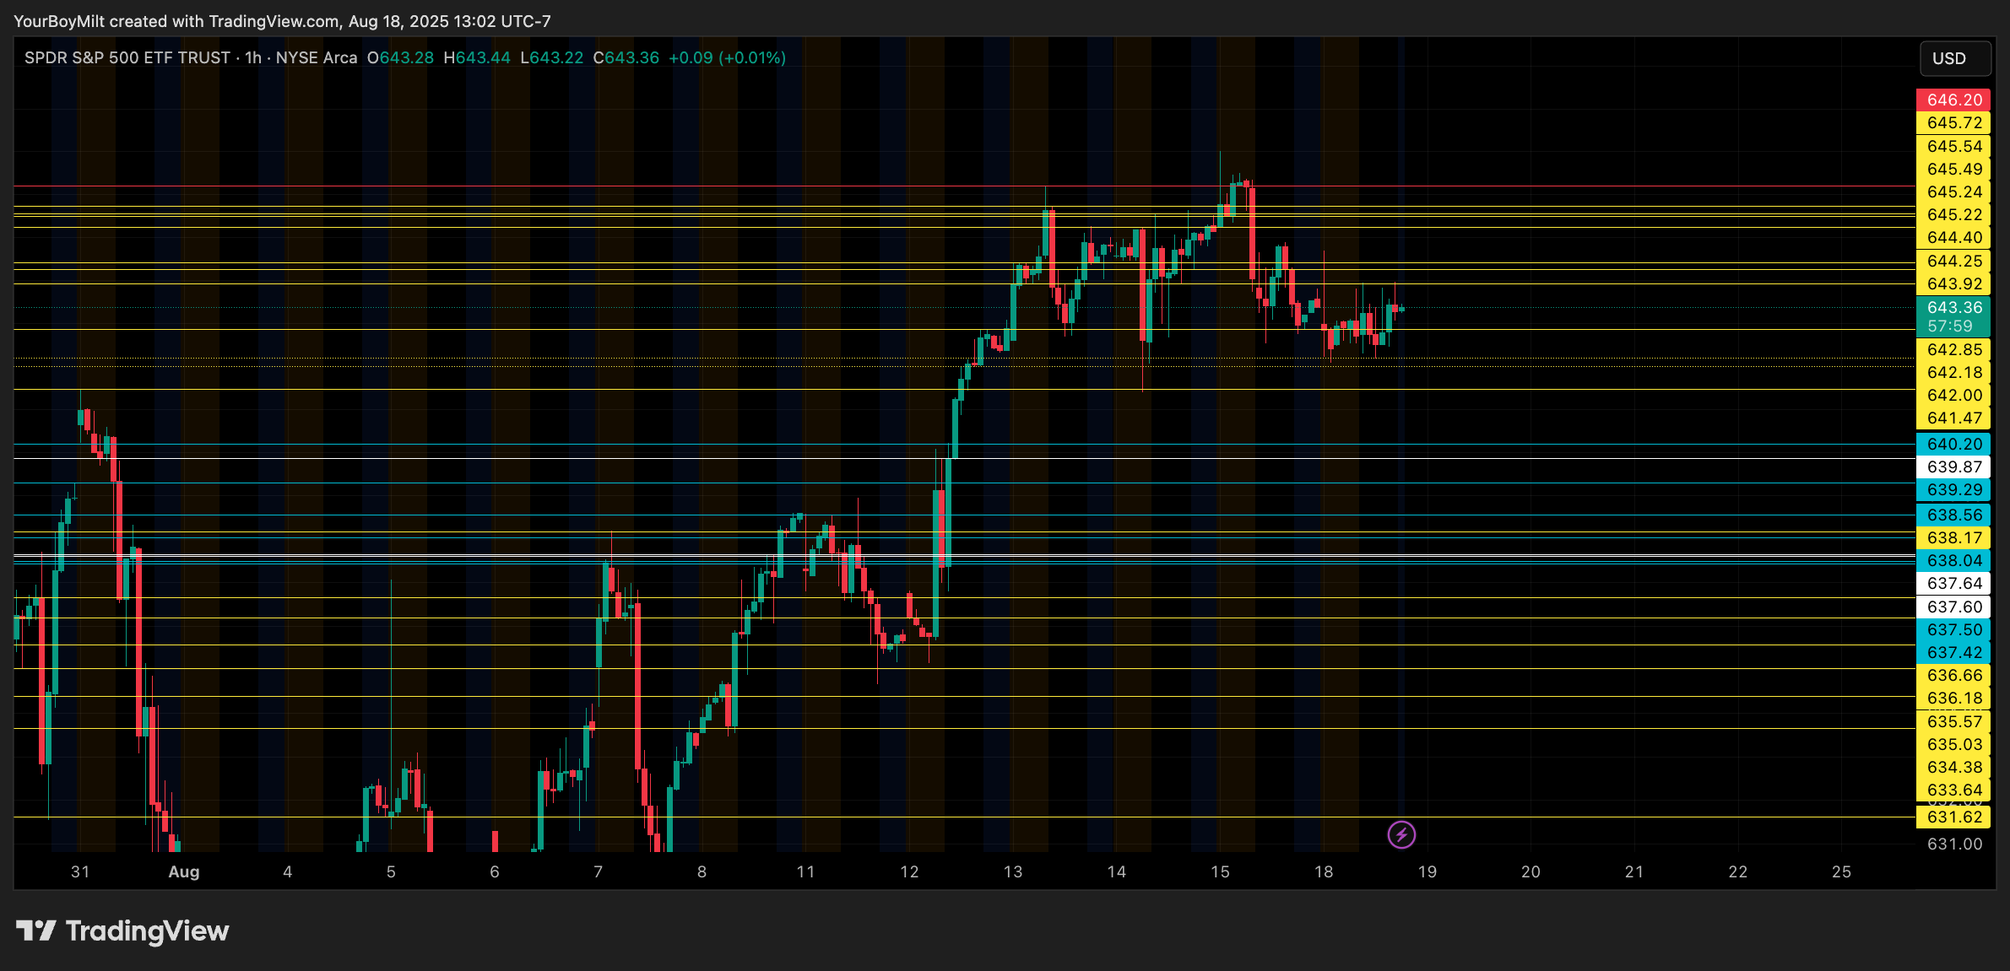Click date 19 on the time axis
This screenshot has width=2010, height=971.
[1427, 871]
